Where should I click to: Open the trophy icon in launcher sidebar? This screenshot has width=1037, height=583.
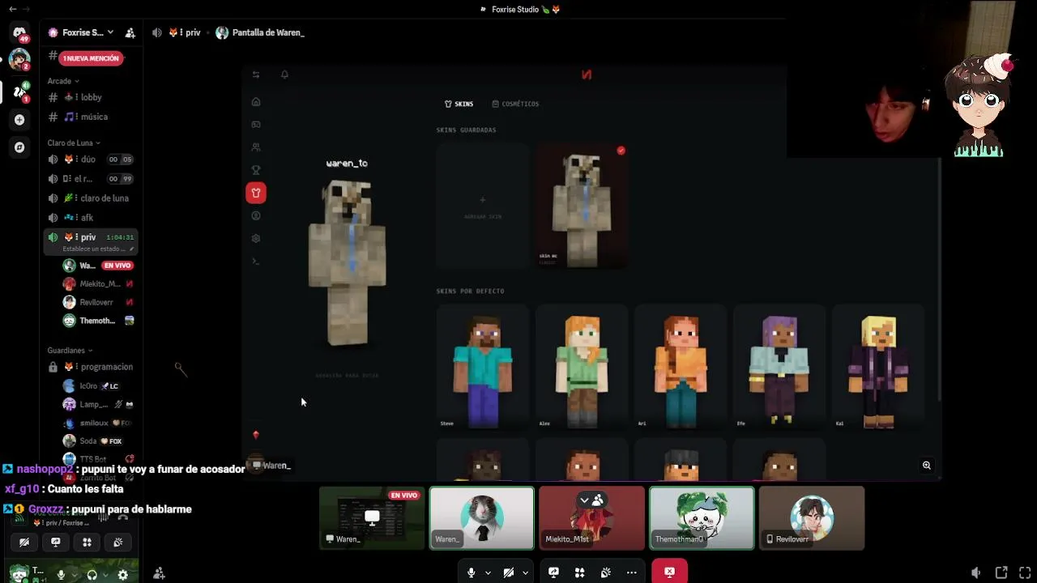click(256, 170)
